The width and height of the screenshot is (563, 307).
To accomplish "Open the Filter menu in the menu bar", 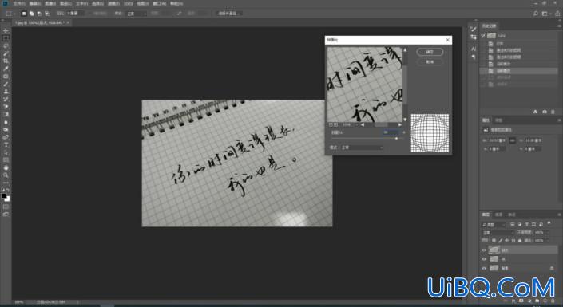I will (x=113, y=3).
